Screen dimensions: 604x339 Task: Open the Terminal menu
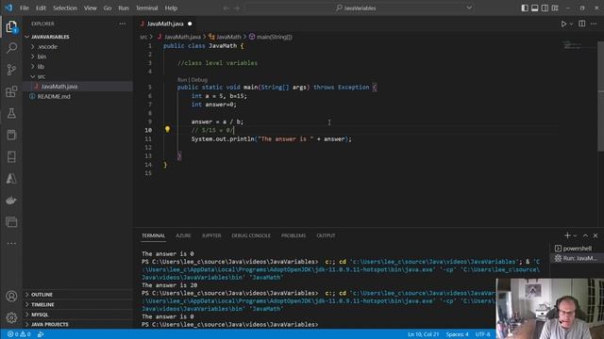147,8
